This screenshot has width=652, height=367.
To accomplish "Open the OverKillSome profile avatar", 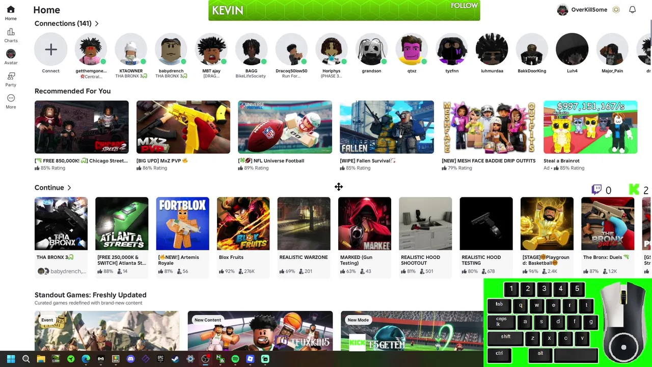I will click(x=562, y=10).
